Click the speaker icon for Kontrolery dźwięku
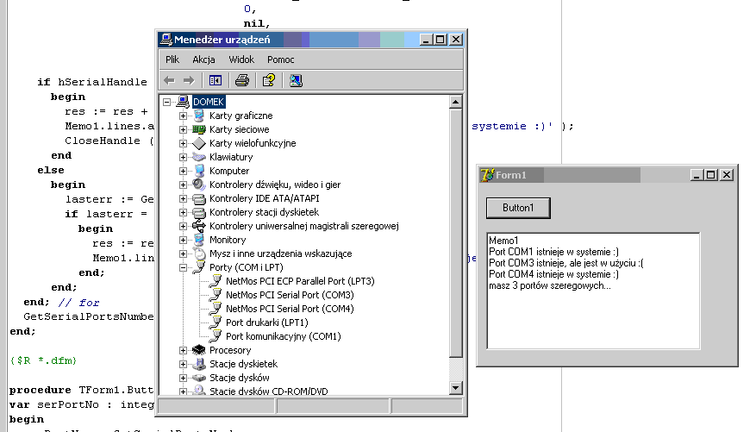Screen dimensions: 756x432 pos(199,185)
